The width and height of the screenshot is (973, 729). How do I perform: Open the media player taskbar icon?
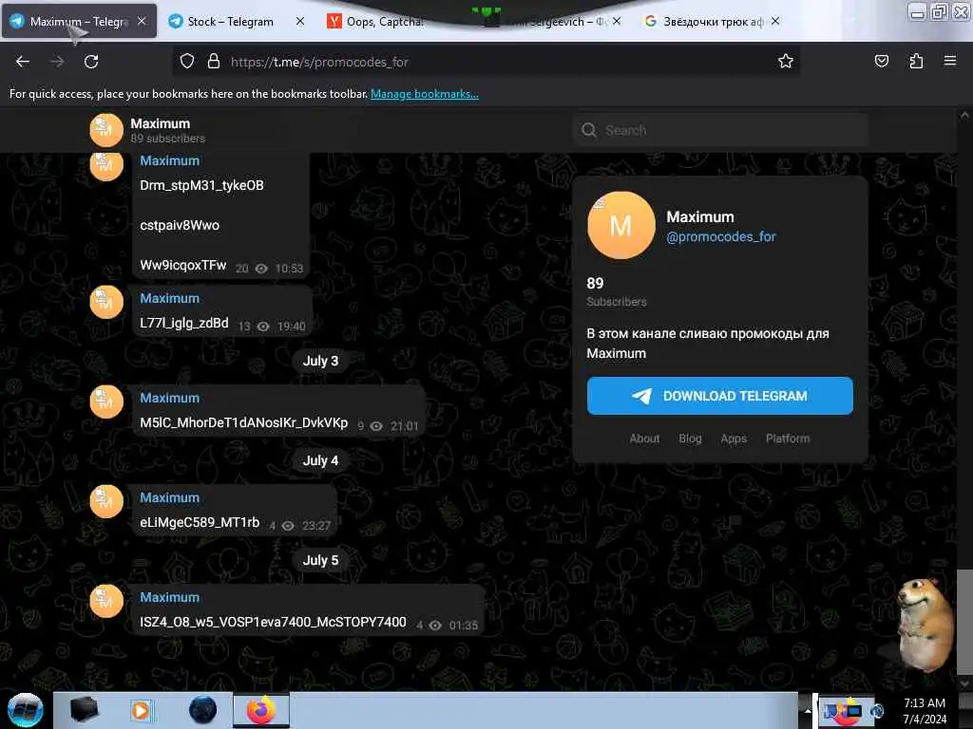[x=141, y=710]
